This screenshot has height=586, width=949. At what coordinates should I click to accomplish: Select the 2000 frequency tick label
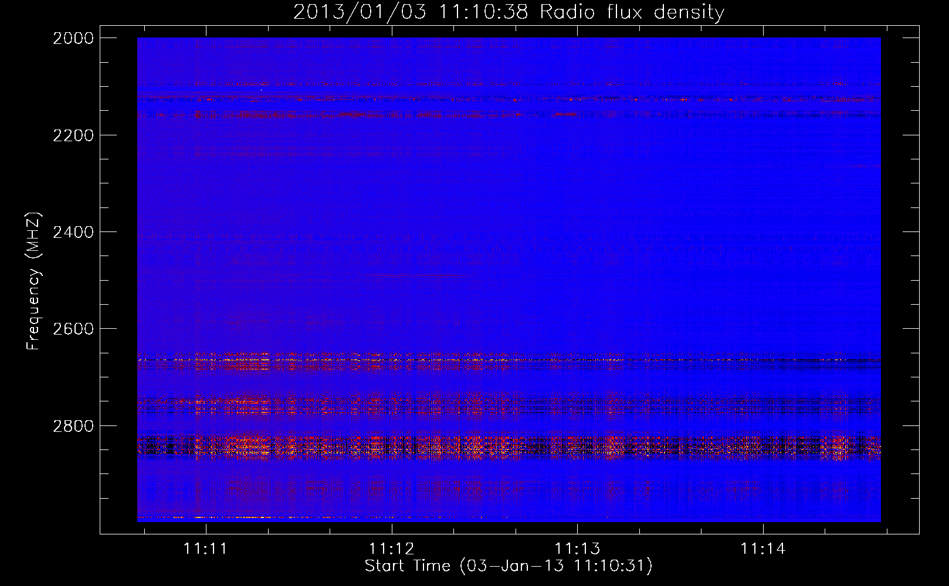pyautogui.click(x=73, y=38)
